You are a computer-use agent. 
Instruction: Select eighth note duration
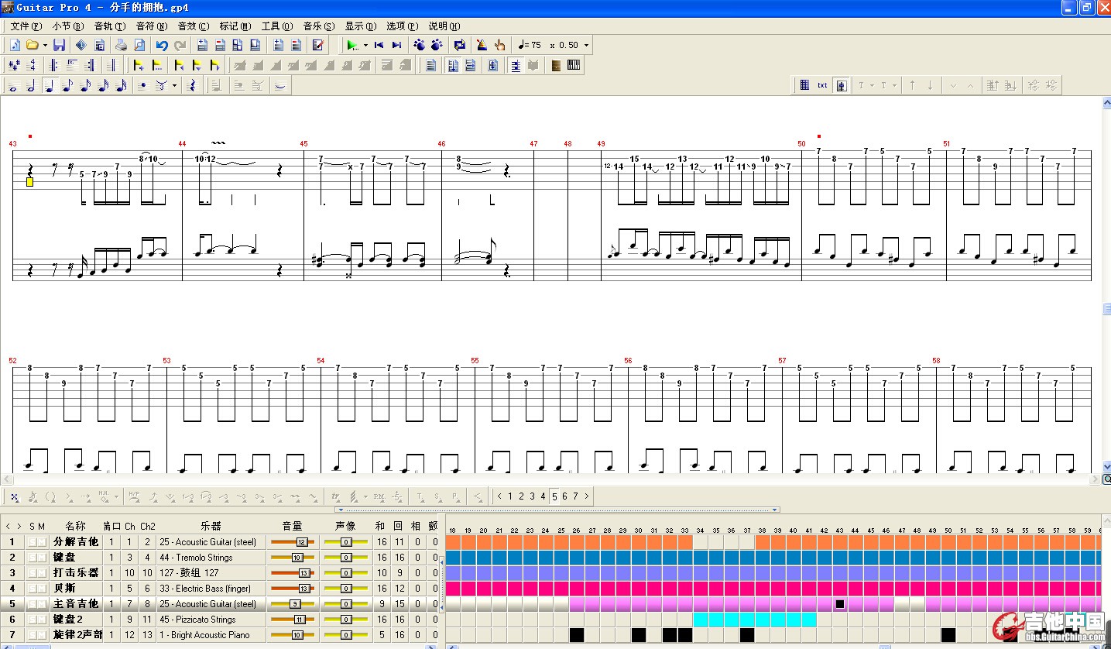[x=67, y=86]
